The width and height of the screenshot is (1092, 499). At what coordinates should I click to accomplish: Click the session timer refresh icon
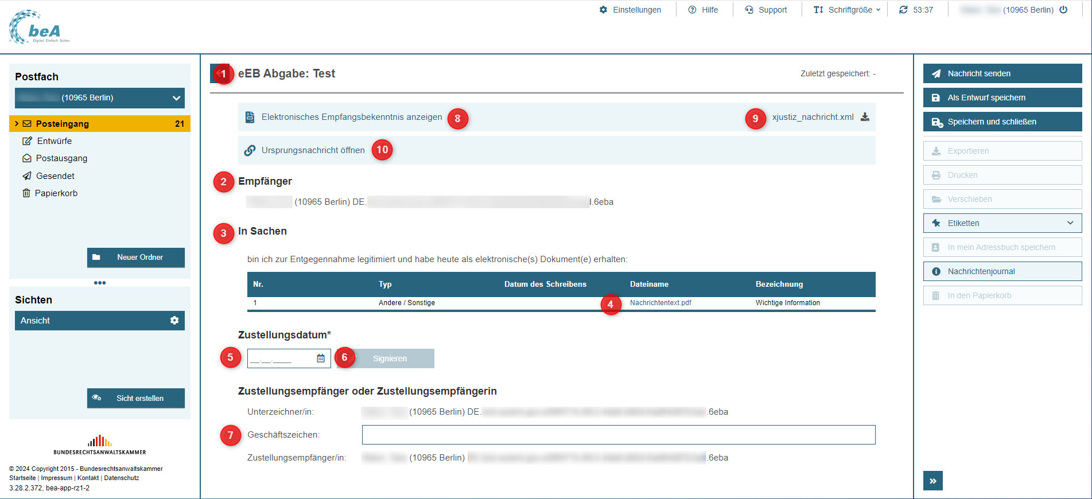click(x=903, y=10)
